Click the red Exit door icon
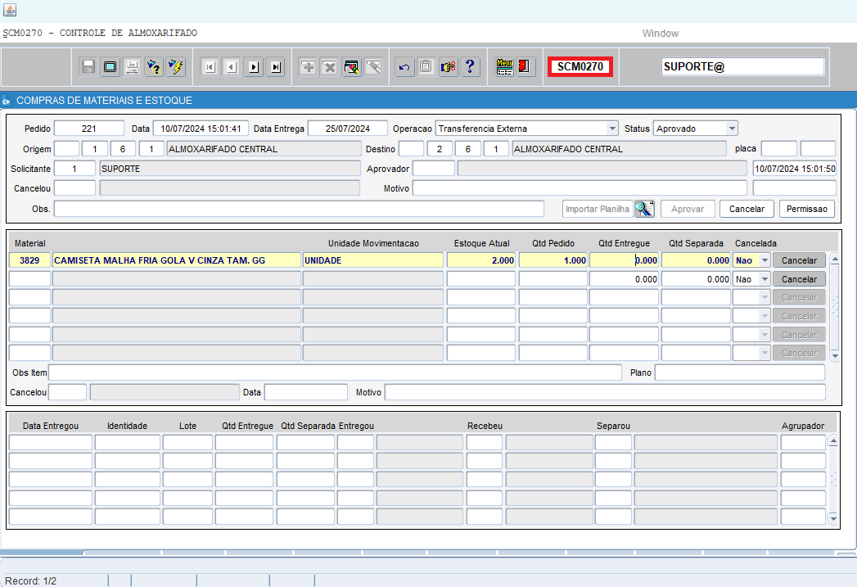857x587 pixels. [x=525, y=66]
